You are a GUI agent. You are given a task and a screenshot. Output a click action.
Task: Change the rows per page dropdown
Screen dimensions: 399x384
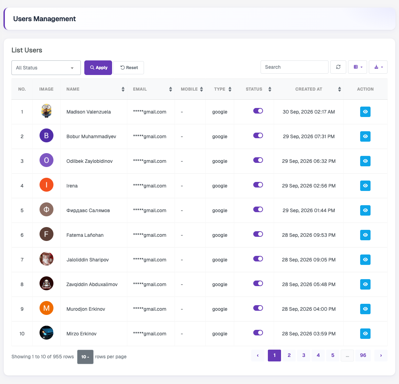(85, 357)
